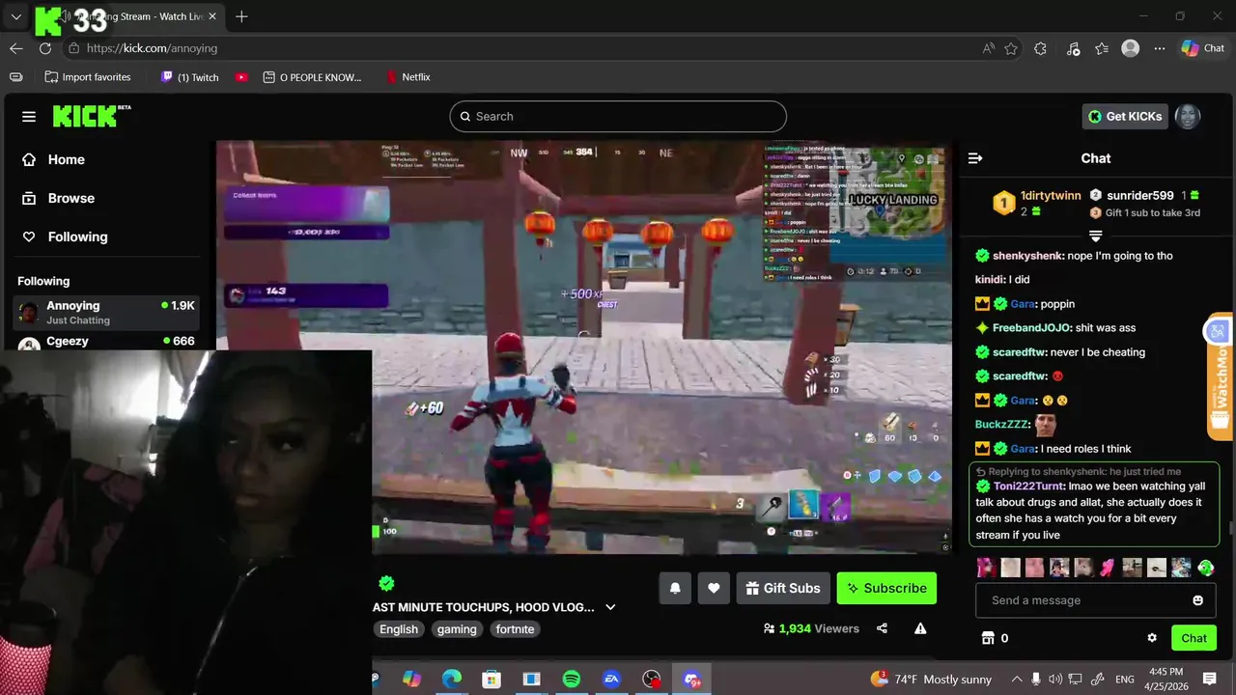Screen dimensions: 1236x695
Task: Open the favorites list icon in toolbar
Action: tap(1102, 48)
